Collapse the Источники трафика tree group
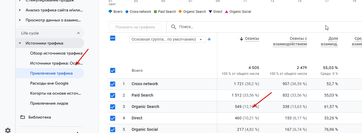362x133 pixels. [x=20, y=43]
